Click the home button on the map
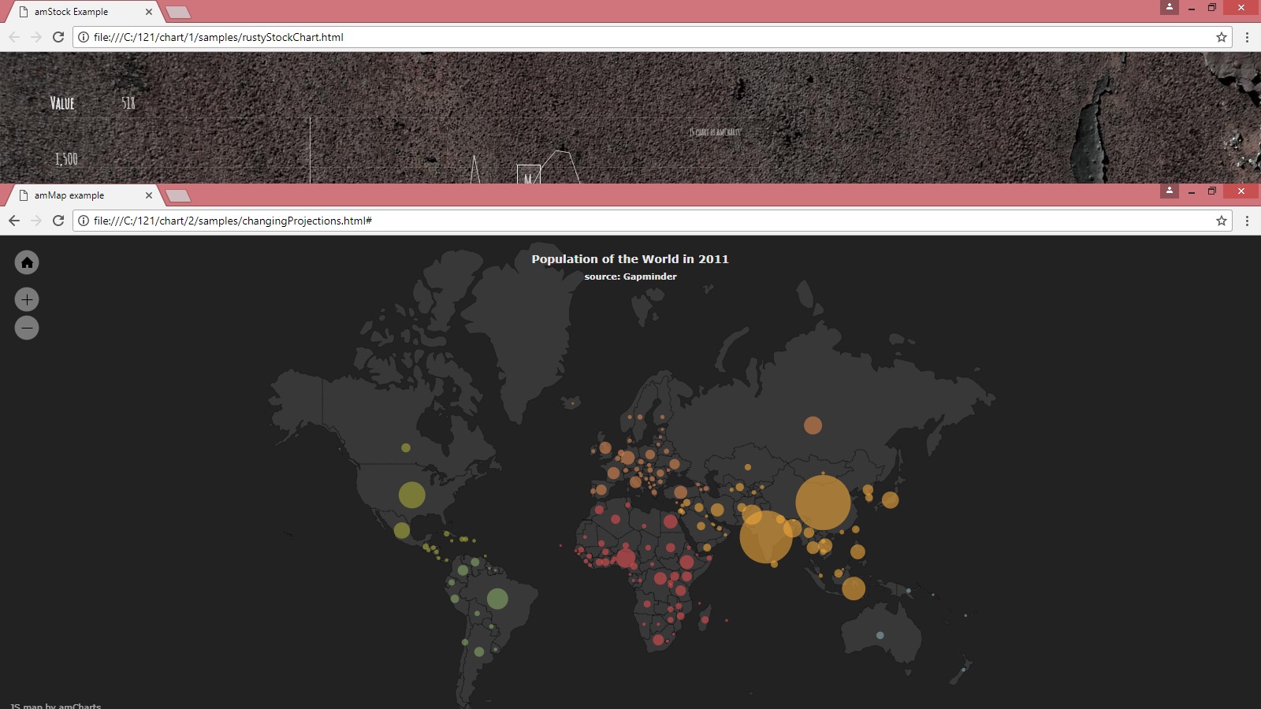This screenshot has height=709, width=1261. click(27, 262)
